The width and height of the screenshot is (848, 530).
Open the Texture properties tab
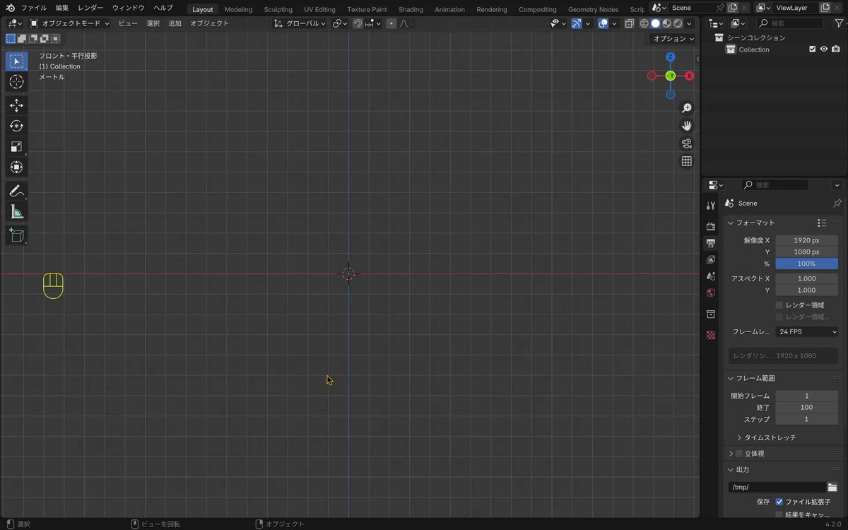711,335
